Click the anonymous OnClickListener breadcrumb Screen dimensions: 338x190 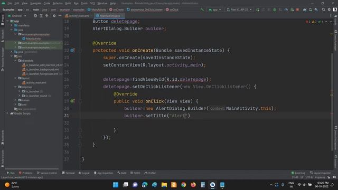(144, 9)
